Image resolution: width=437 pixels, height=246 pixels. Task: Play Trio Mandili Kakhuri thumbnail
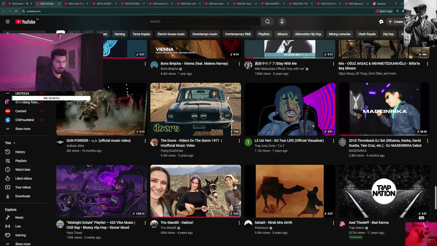[196, 191]
